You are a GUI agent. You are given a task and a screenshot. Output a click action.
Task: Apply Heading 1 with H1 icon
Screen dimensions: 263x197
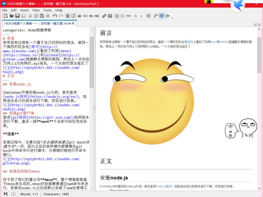(x=91, y=16)
